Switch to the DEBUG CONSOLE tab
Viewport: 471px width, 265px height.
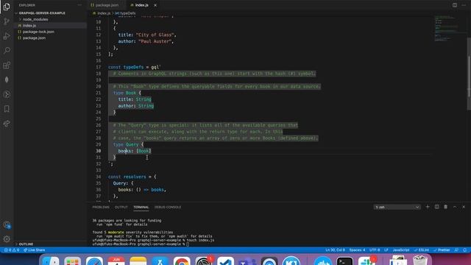point(168,207)
